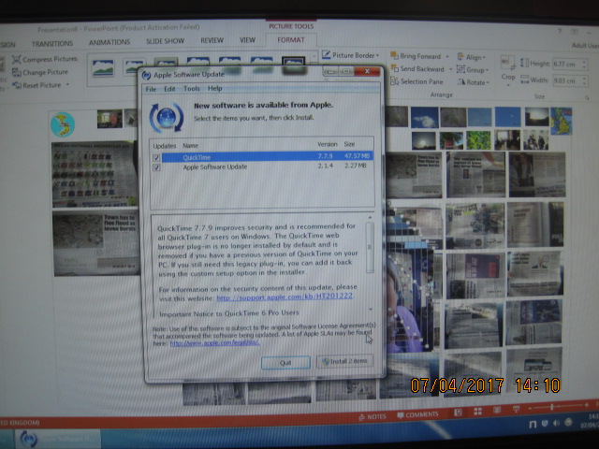Expand picture styles gallery More arrow
This screenshot has width=599, height=449.
(314, 58)
